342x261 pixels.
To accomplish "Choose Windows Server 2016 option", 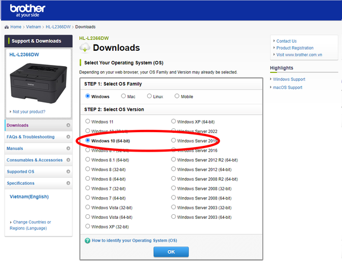I will [x=173, y=150].
